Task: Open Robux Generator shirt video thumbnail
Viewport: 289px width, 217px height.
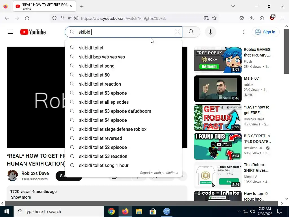Action: click(x=218, y=175)
